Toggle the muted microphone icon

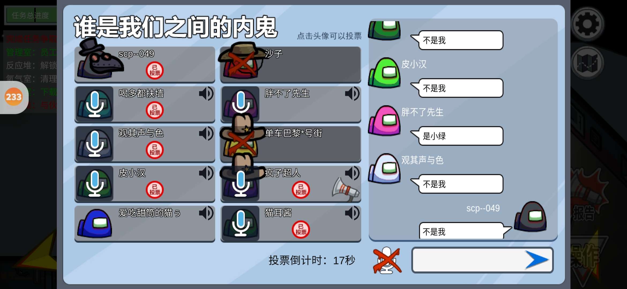click(x=387, y=260)
